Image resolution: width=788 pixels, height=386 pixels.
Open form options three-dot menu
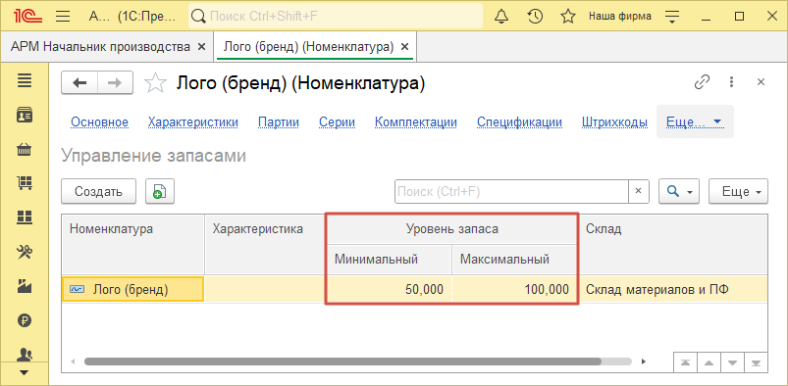(x=731, y=82)
